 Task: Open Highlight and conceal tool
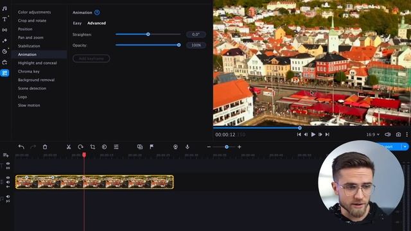(x=37, y=63)
